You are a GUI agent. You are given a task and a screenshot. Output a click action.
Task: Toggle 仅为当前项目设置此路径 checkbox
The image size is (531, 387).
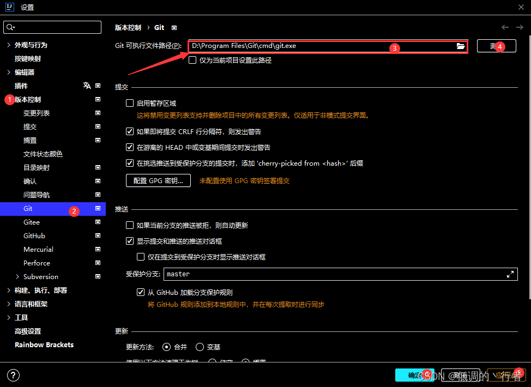click(192, 61)
